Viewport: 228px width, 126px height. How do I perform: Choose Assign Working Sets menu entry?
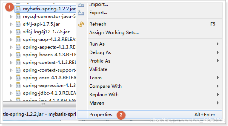click(114, 32)
